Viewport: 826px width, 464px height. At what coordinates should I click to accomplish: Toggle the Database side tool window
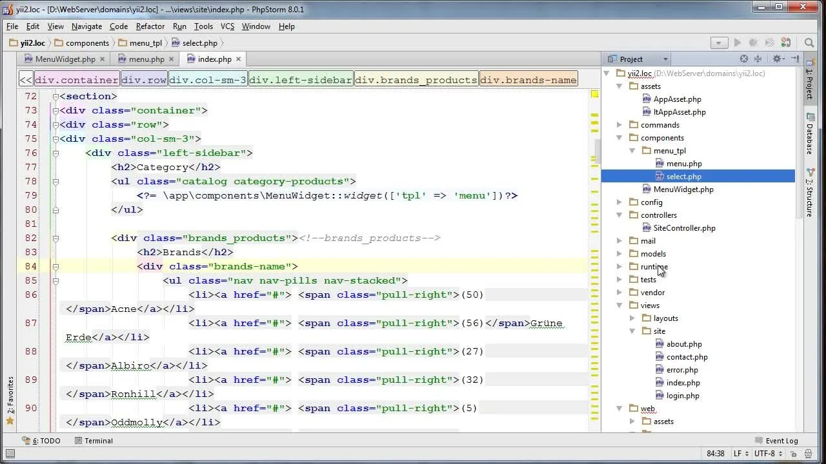pos(810,133)
